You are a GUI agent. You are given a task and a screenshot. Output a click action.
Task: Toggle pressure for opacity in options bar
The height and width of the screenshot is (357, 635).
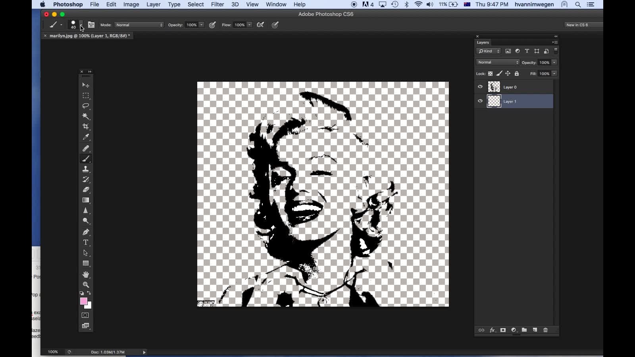(213, 25)
